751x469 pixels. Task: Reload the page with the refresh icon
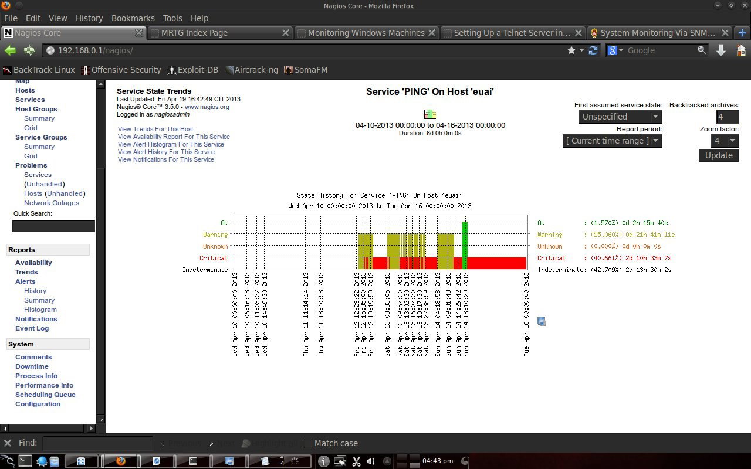(593, 50)
